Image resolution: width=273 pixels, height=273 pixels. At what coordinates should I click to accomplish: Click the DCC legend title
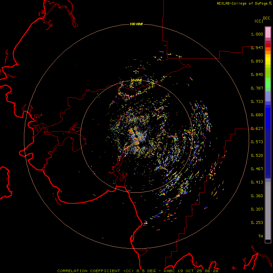(x=267, y=18)
